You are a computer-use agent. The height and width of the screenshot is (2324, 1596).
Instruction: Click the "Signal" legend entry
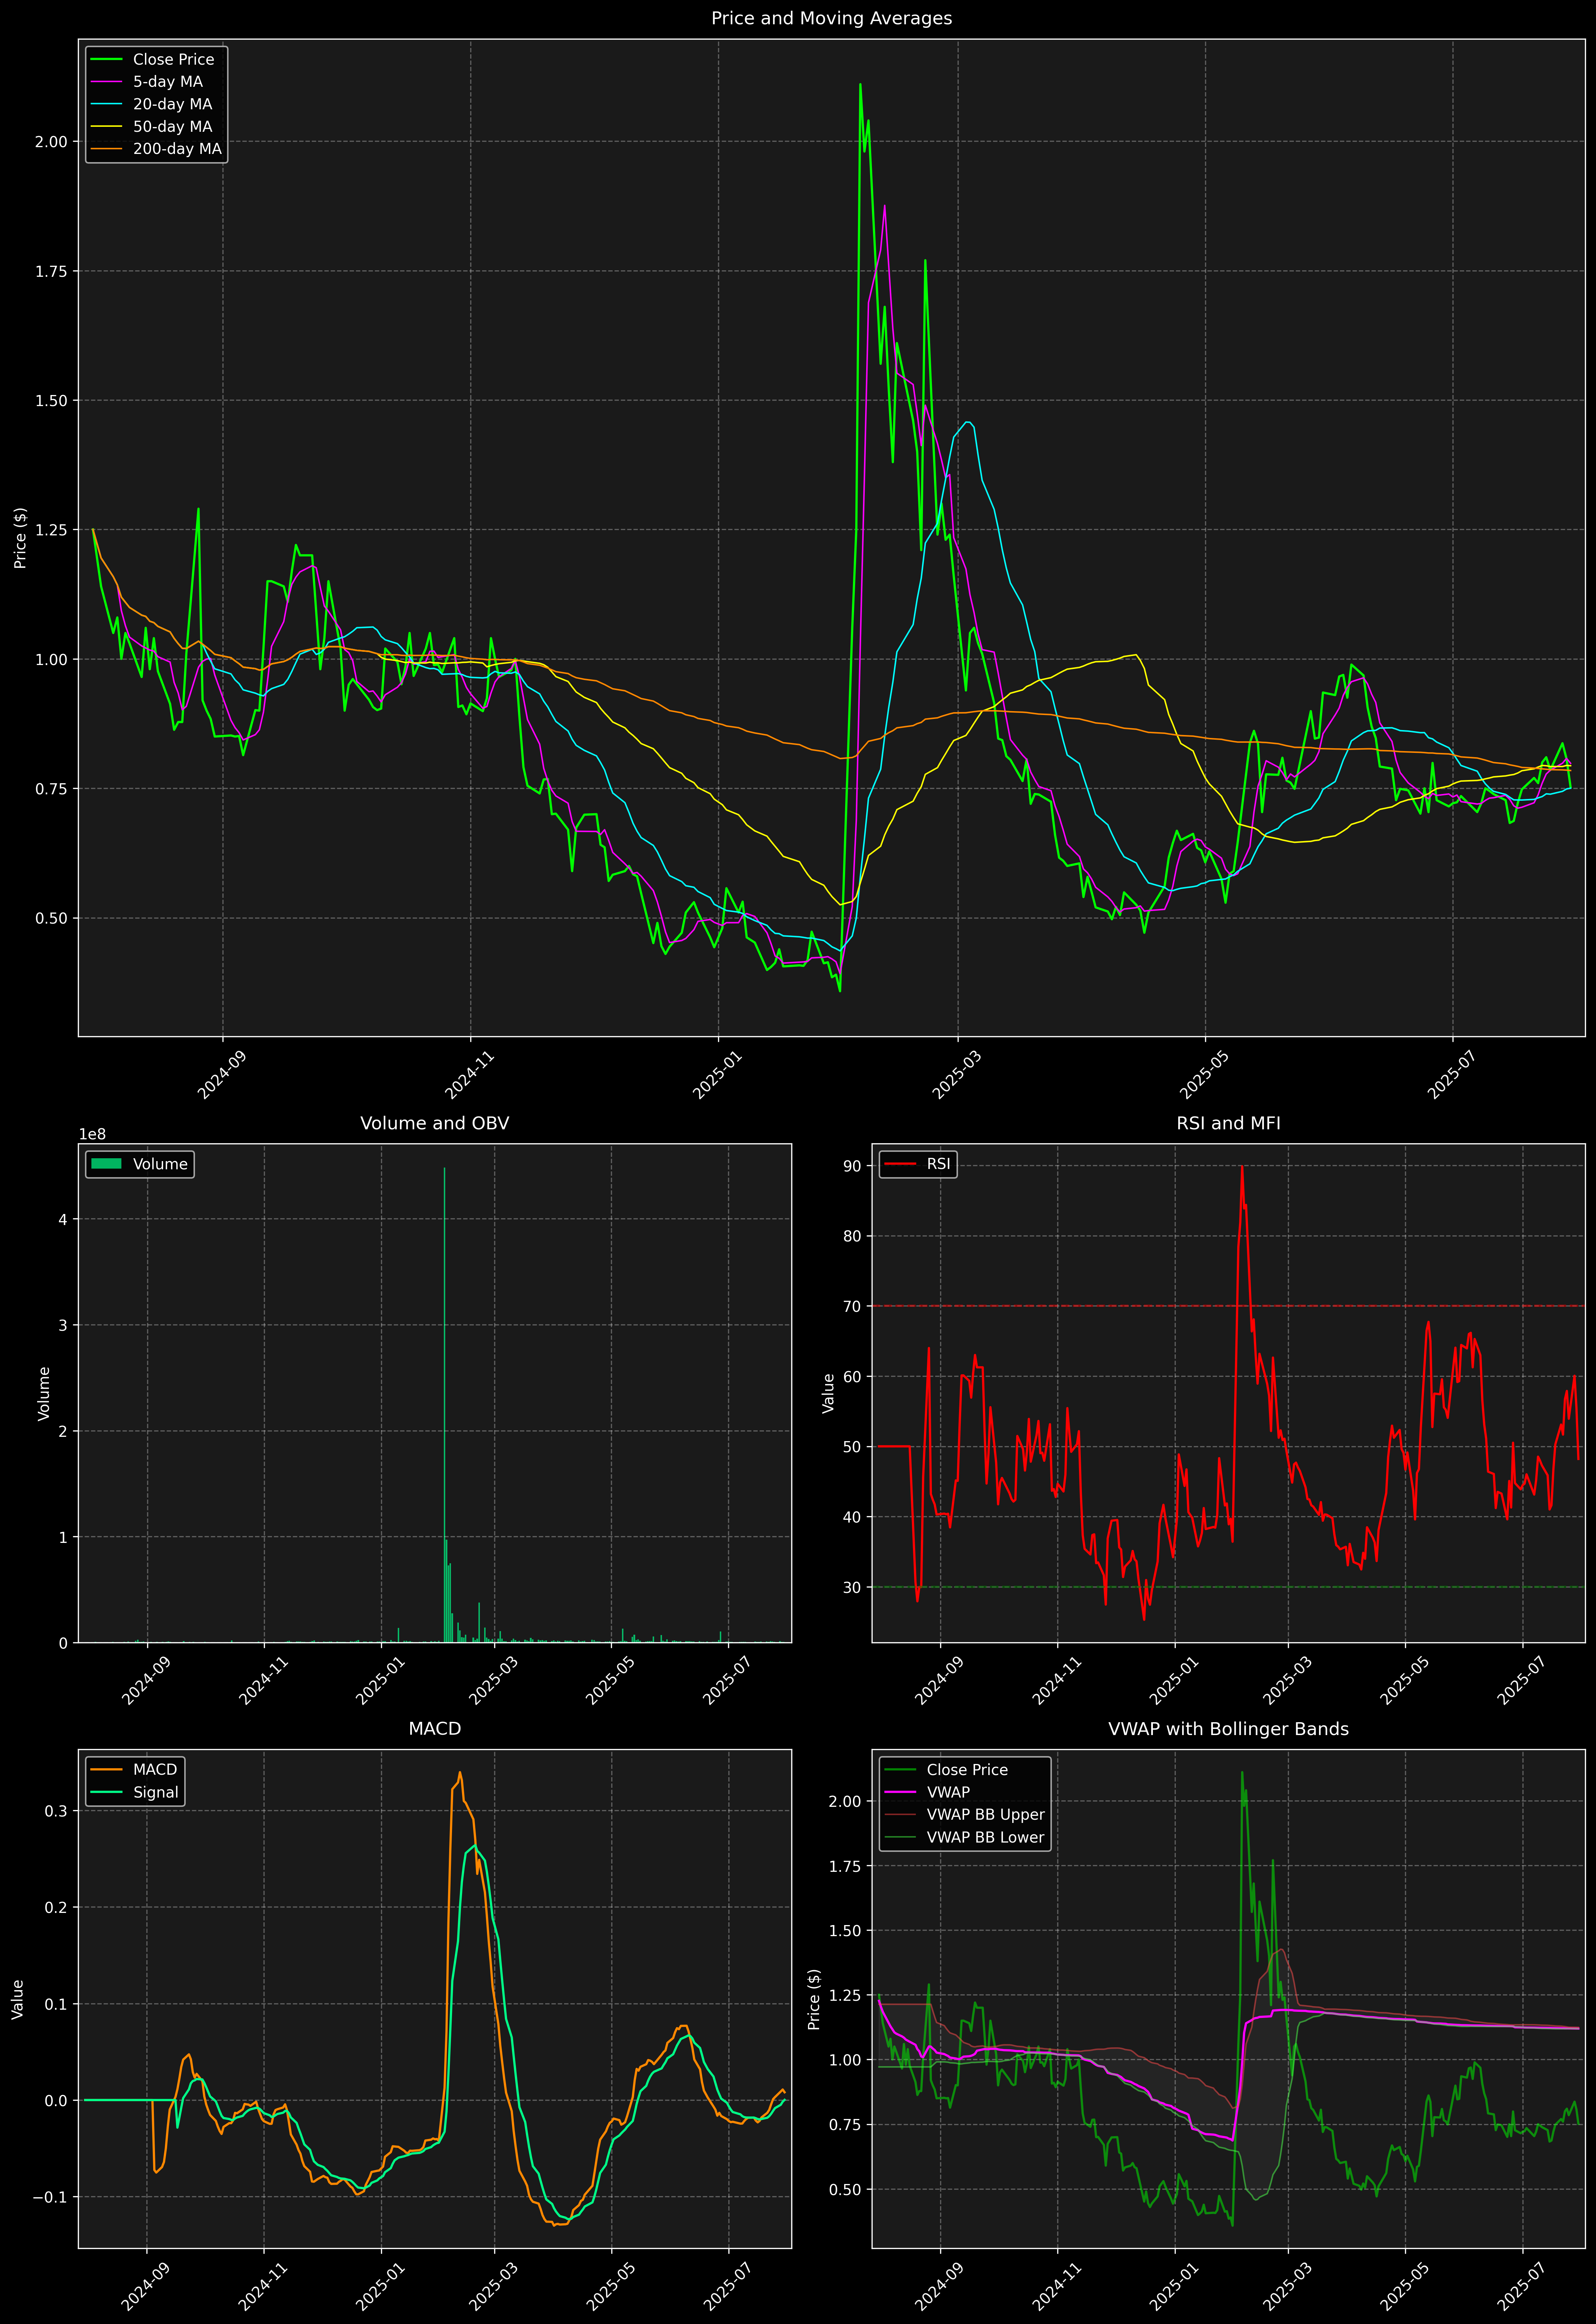[x=135, y=1792]
